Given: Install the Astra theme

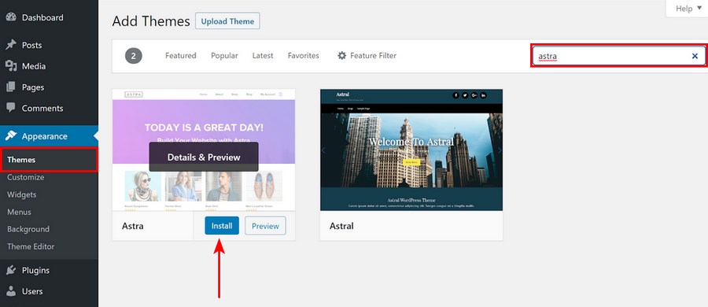Looking at the screenshot, I should tap(222, 226).
